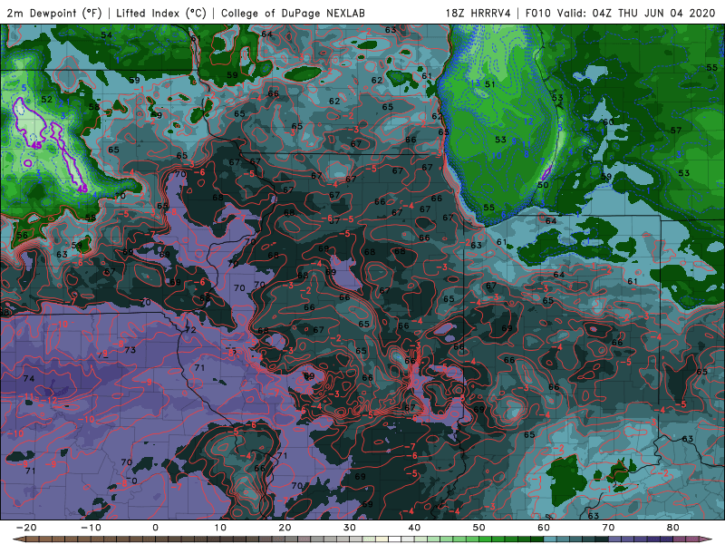This screenshot has height=544, width=725.
Task: Click the "2m Dewpoint (°F)" title text
Action: (x=53, y=13)
